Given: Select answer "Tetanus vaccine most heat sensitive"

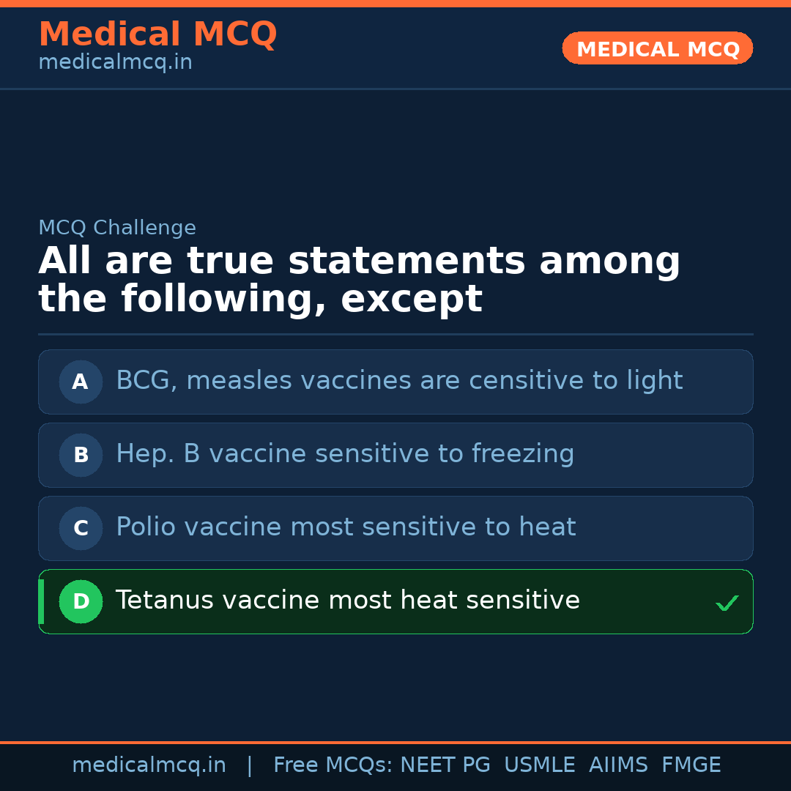Looking at the screenshot, I should 348,601.
